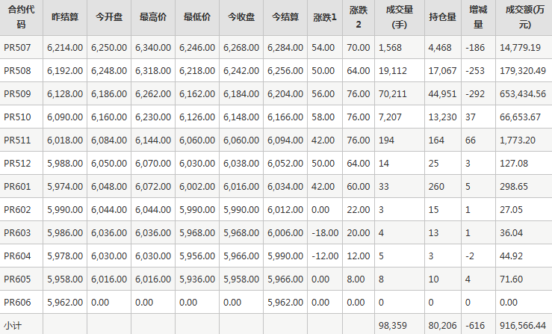Screen dimensions: 552x334
Task: Select contract code PR601
Action: [x=17, y=187]
